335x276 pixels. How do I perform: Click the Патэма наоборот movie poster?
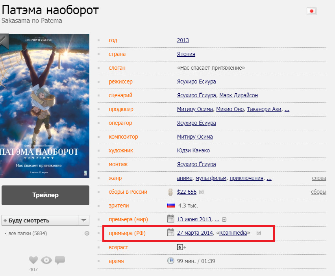pyautogui.click(x=44, y=106)
